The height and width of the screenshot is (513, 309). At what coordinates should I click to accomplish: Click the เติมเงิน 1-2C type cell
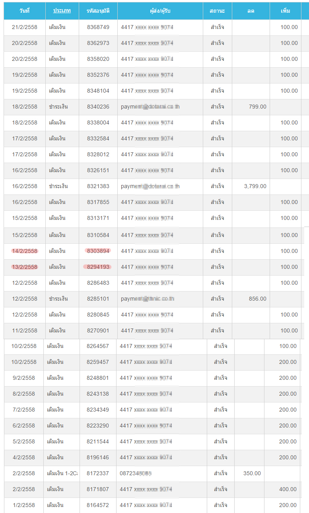[x=62, y=473]
